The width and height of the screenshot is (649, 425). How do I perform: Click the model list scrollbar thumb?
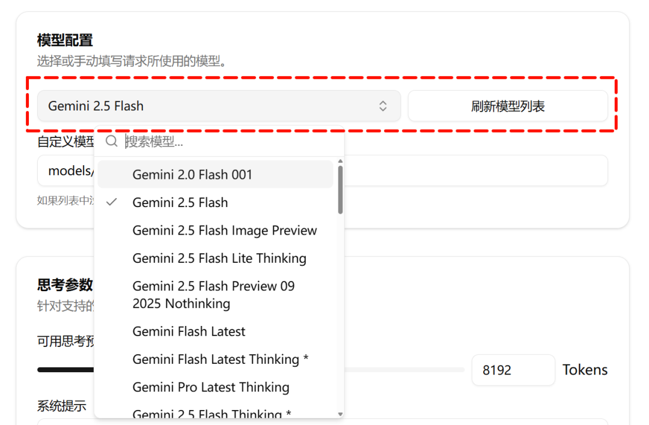pyautogui.click(x=340, y=189)
